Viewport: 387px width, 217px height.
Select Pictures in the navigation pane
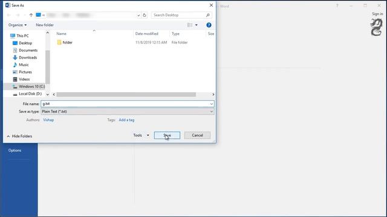(25, 72)
